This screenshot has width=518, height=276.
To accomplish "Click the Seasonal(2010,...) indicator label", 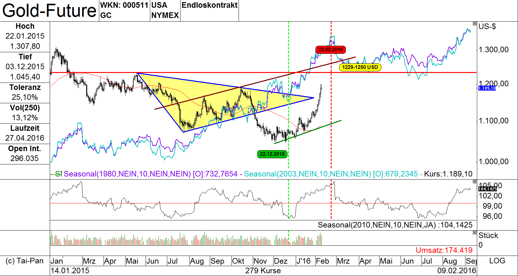I will [x=395, y=225].
